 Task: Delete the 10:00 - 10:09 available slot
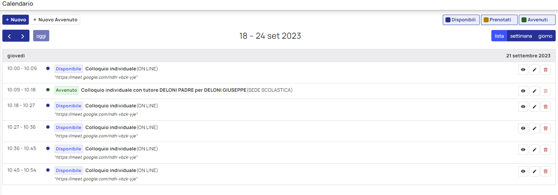click(545, 70)
